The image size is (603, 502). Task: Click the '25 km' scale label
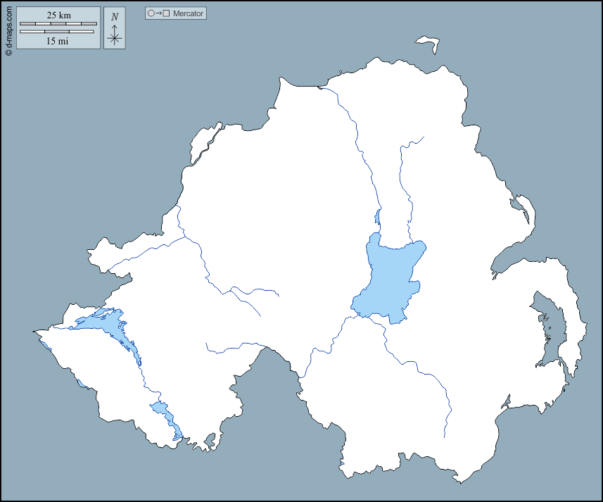pos(58,15)
